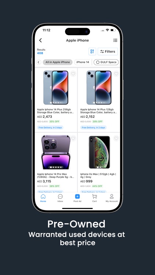The width and height of the screenshot is (155, 275).
Task: Favorite the iPhone 14 Plus 256gb listing
Action: coord(73,74)
